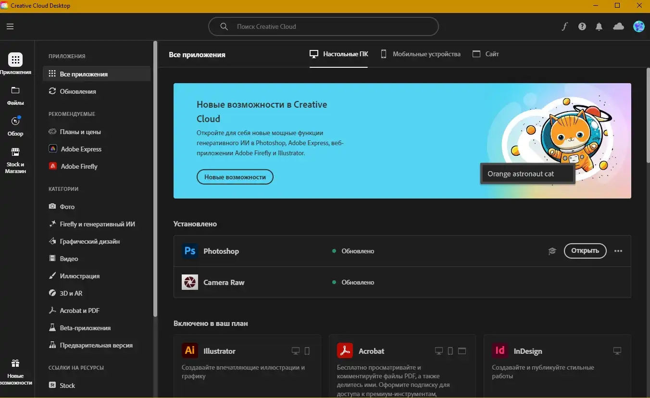Check the cloud sync status icon
650x398 pixels.
click(618, 26)
